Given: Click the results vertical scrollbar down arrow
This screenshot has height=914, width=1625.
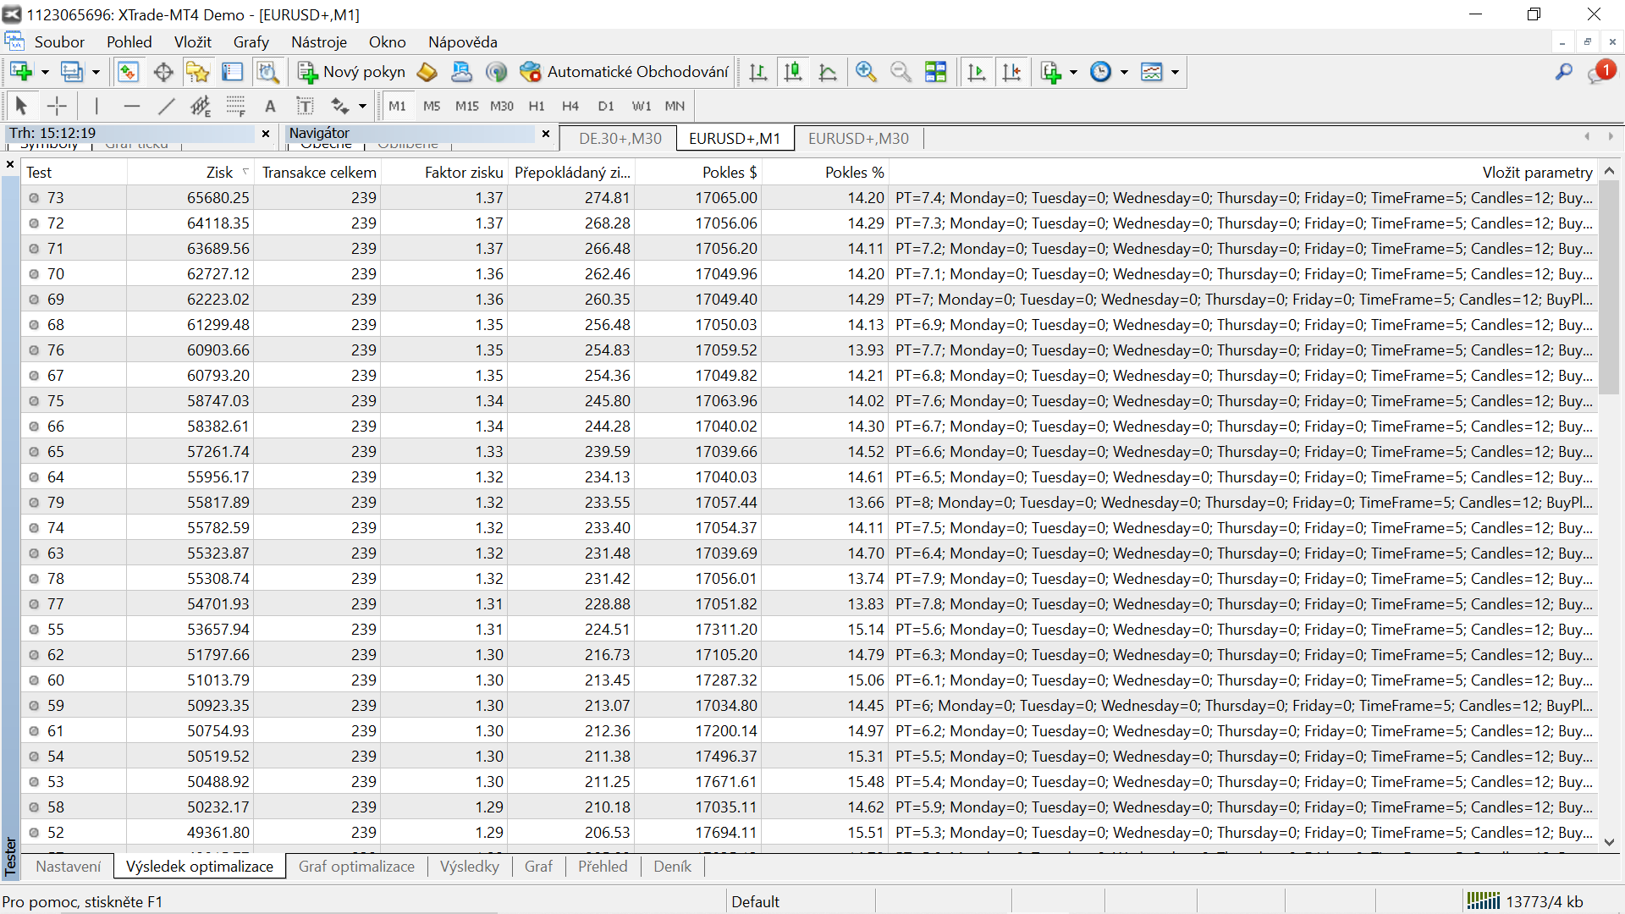Looking at the screenshot, I should coord(1609,842).
